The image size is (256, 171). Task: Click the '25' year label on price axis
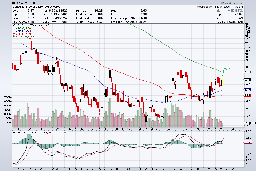pyautogui.click(x=129, y=129)
